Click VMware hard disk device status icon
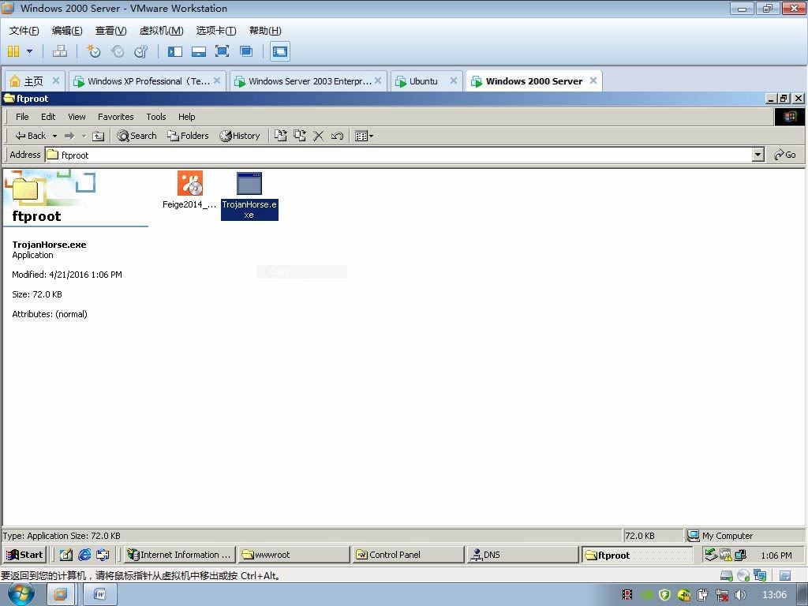Screen dimensions: 808x606 pos(727,575)
